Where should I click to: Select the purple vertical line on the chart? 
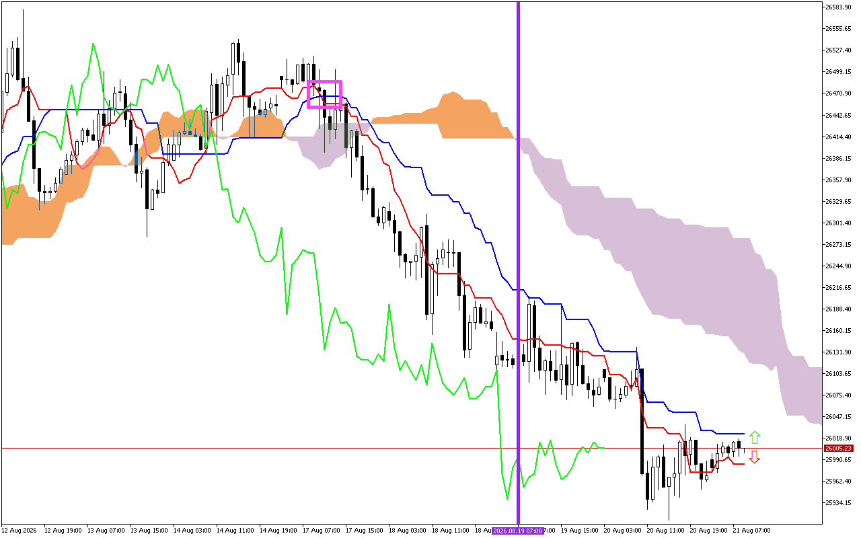click(518, 262)
